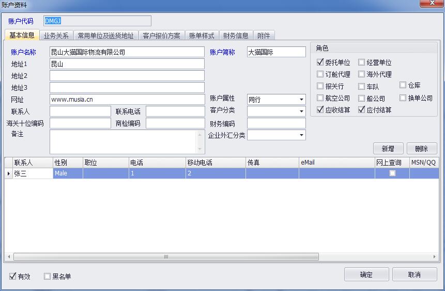Uncheck the 委托单位 role checkbox

tap(320, 62)
